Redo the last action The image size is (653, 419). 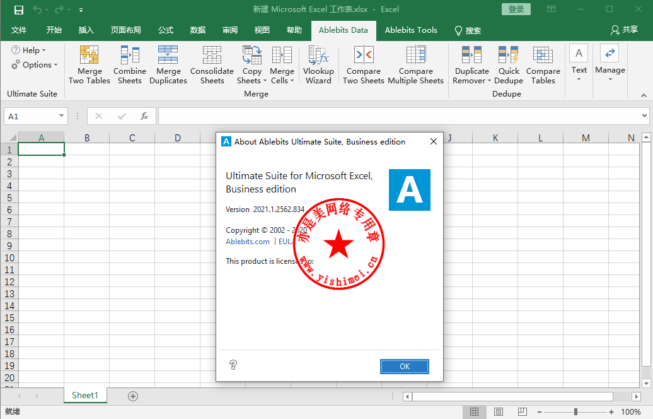tap(59, 9)
